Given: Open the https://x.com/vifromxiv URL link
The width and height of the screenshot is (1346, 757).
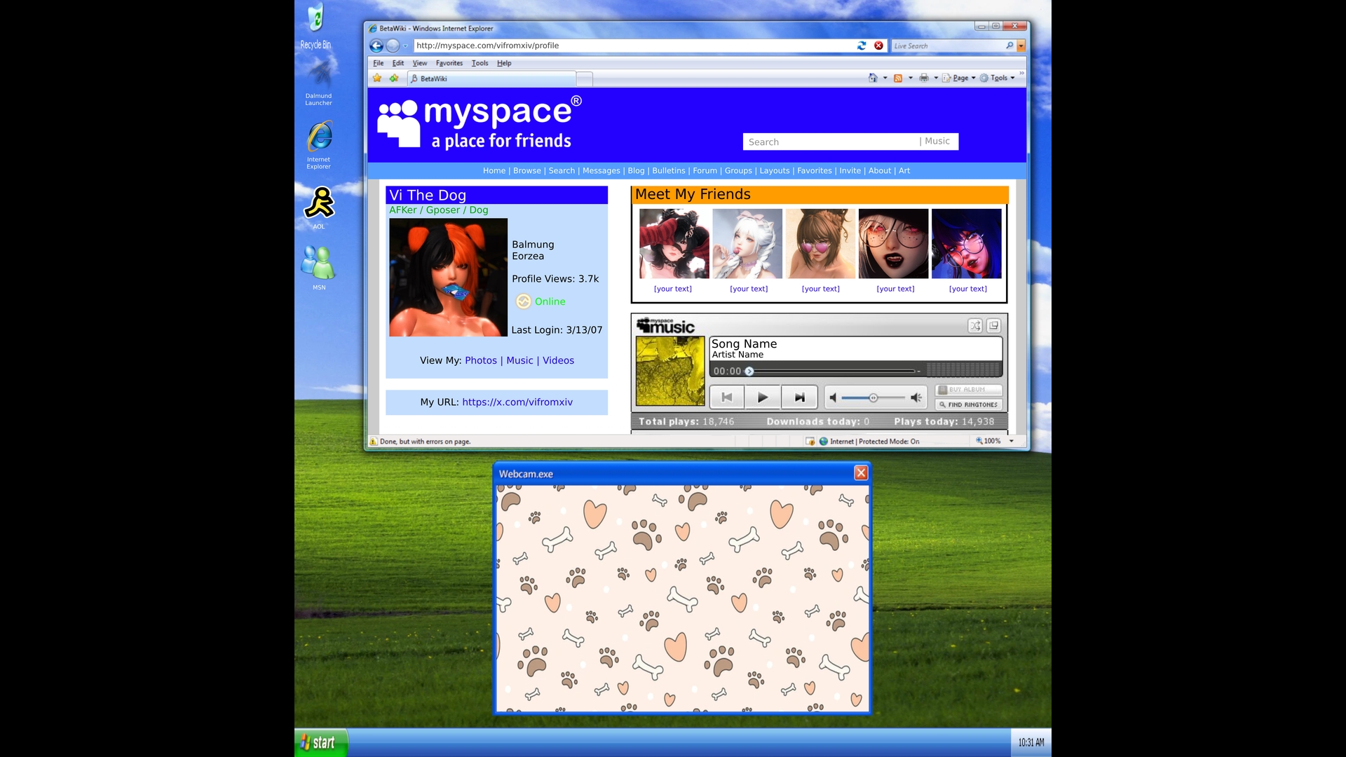Looking at the screenshot, I should (517, 402).
